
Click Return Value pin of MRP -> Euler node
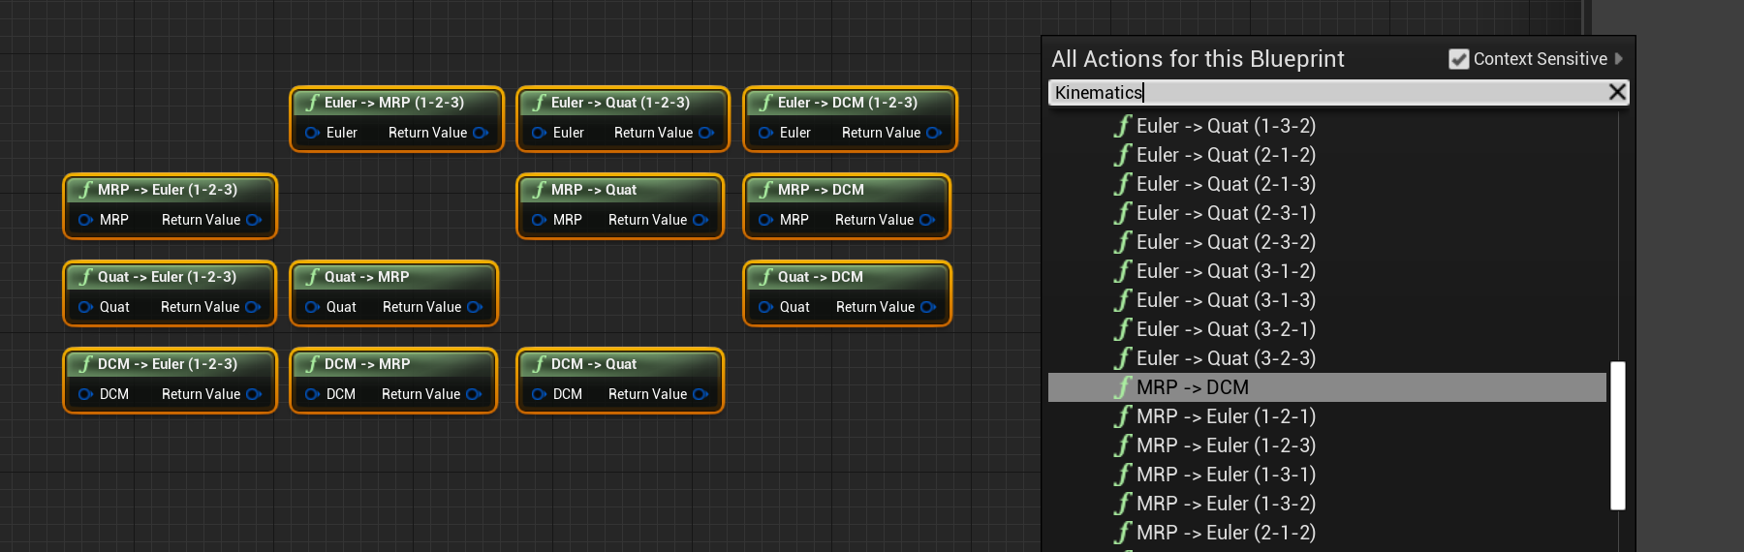[x=254, y=220]
